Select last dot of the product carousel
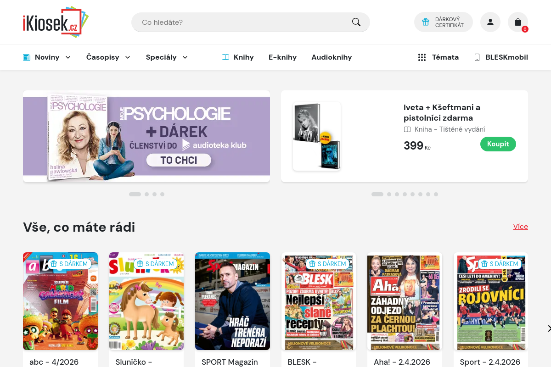The image size is (551, 367). coord(436,194)
